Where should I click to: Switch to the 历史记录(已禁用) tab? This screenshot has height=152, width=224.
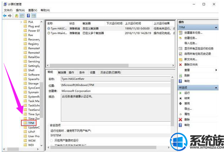click(x=111, y=73)
